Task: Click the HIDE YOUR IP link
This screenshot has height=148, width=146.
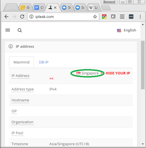Action: (118, 73)
